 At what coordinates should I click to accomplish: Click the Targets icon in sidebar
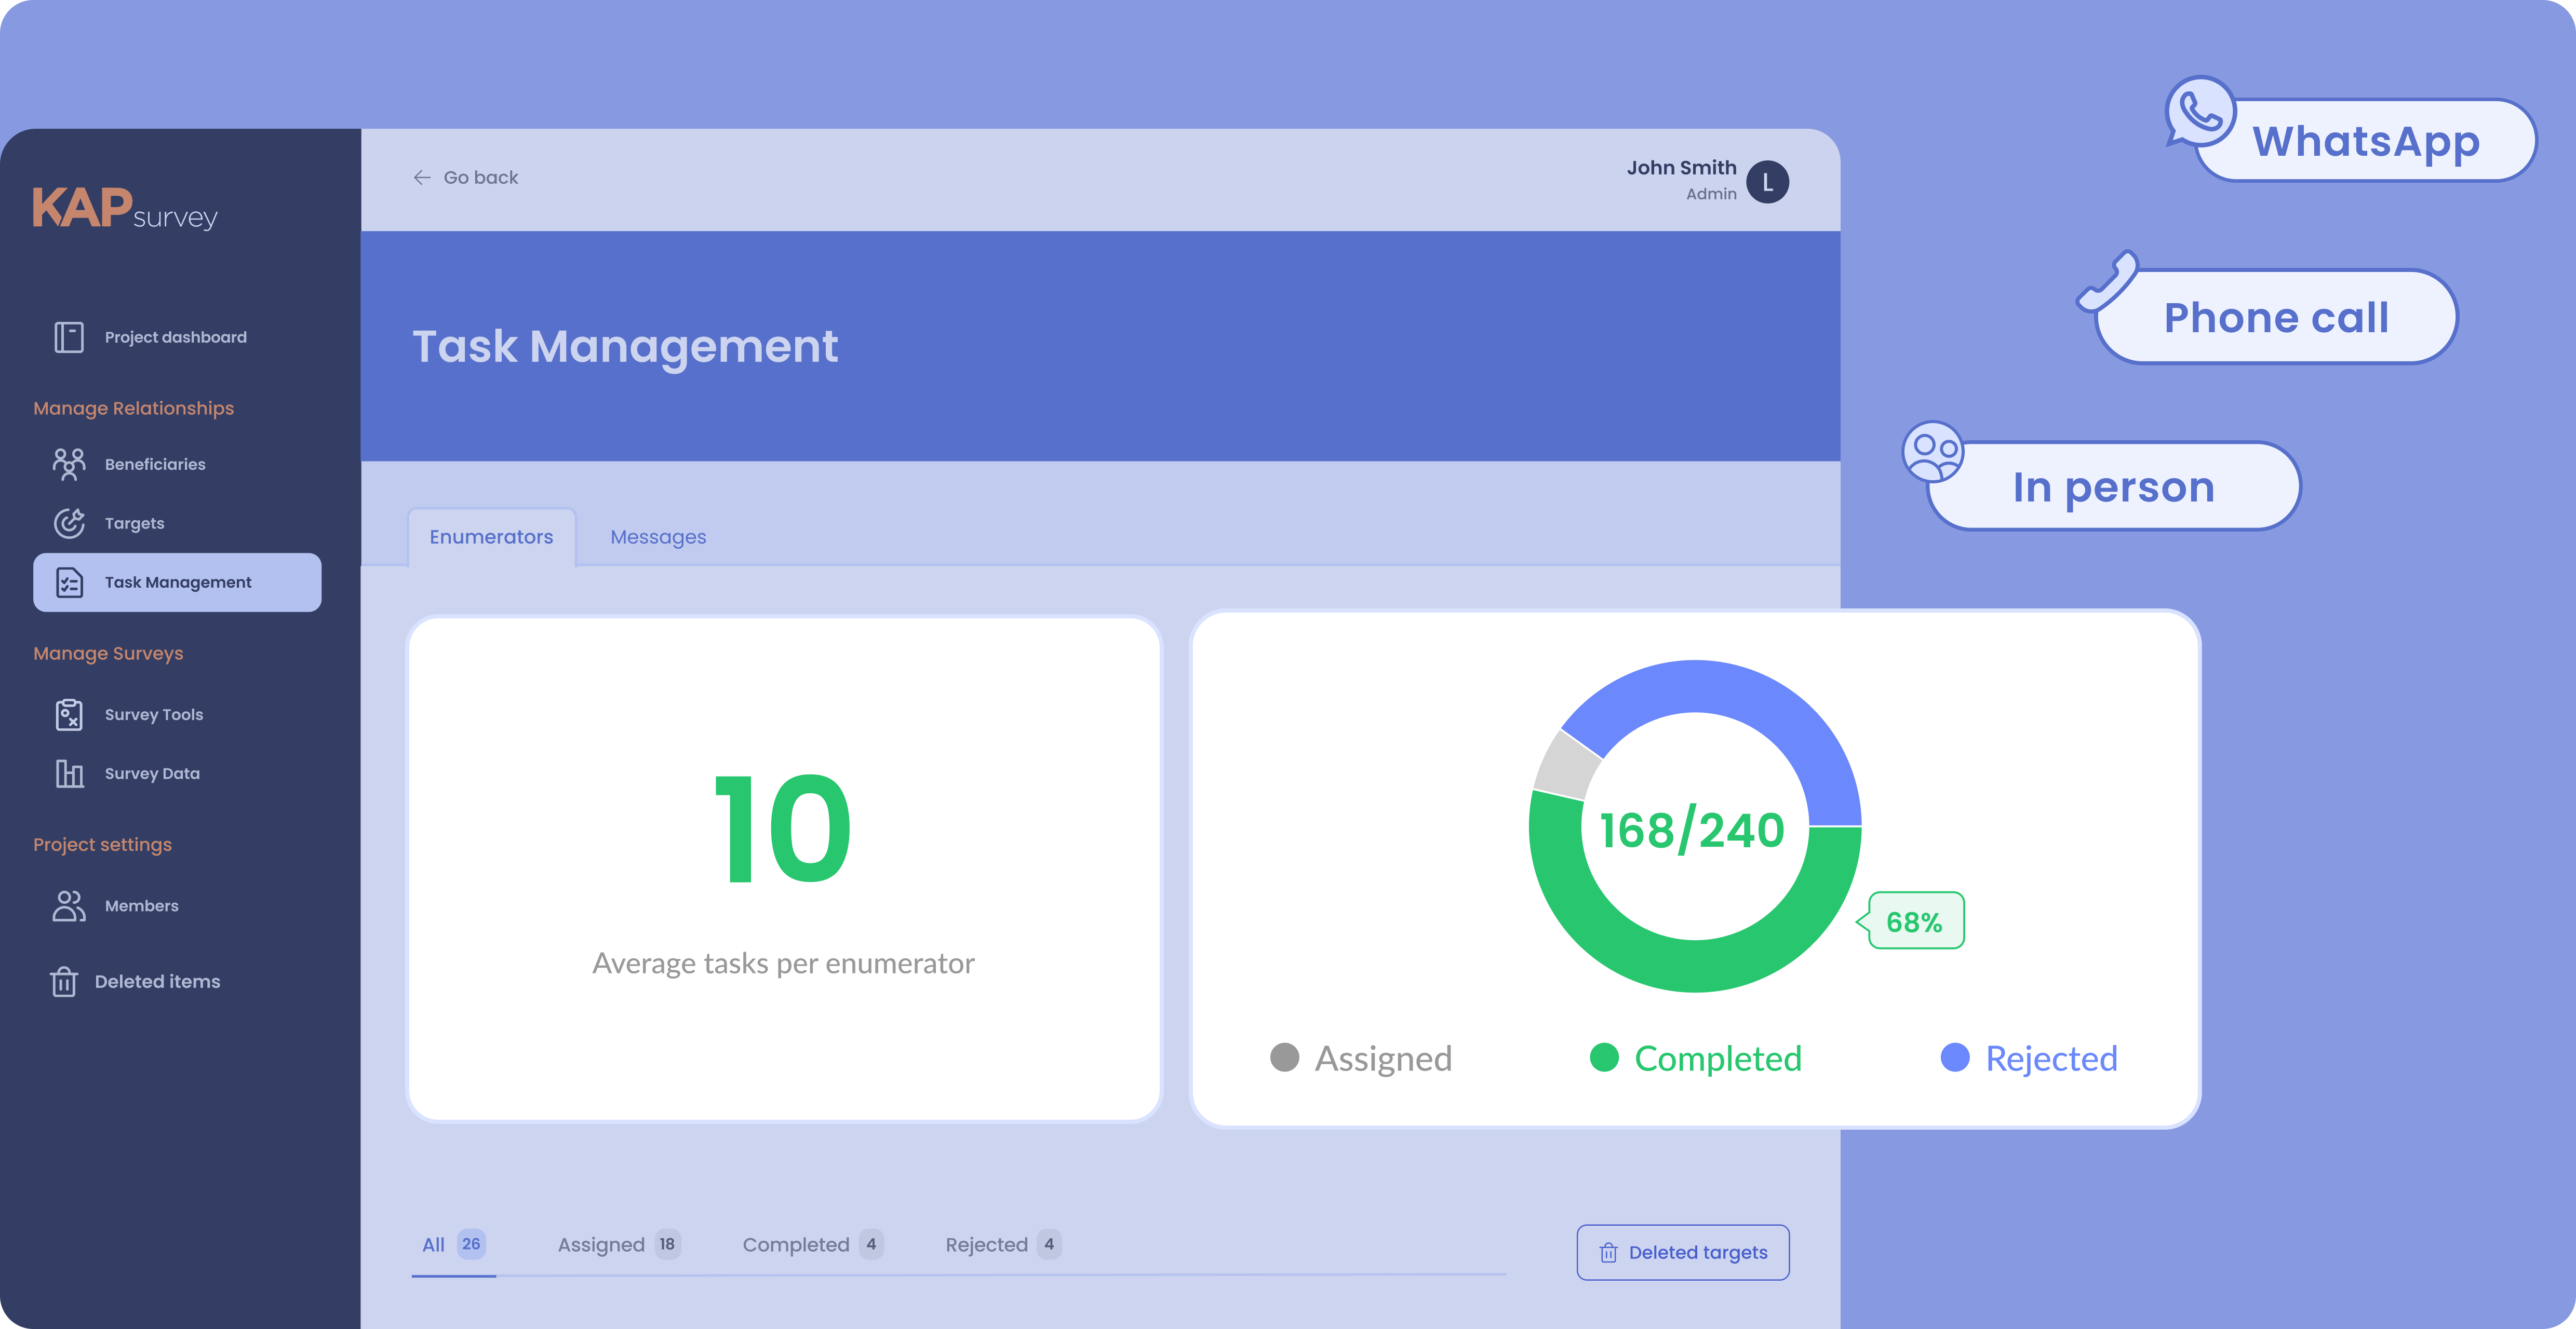(x=69, y=523)
